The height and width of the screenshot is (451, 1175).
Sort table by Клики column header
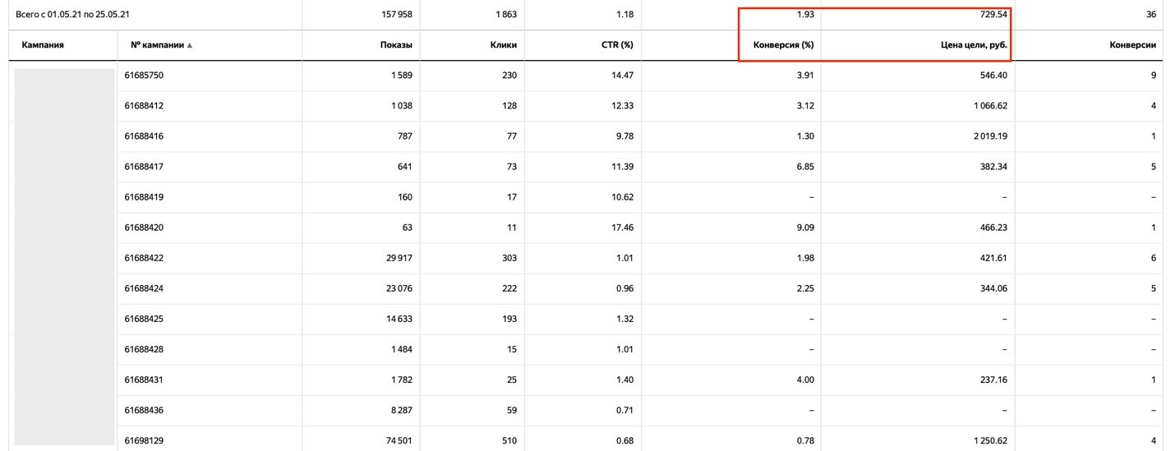pos(503,45)
